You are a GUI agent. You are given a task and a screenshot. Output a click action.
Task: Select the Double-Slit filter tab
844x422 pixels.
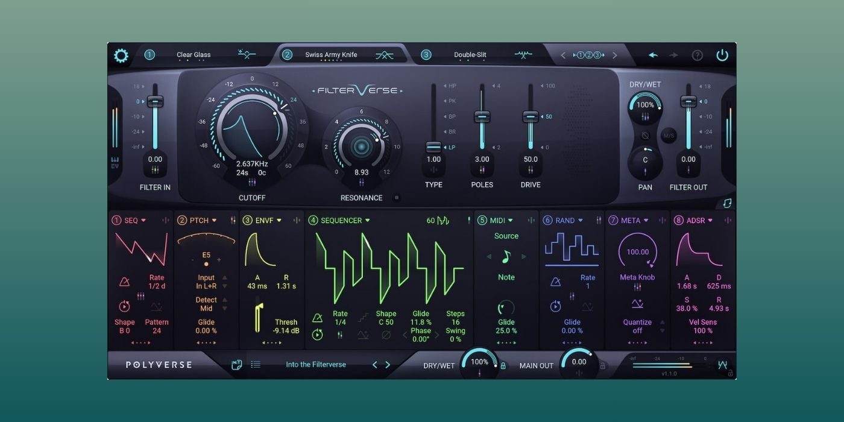coord(470,55)
